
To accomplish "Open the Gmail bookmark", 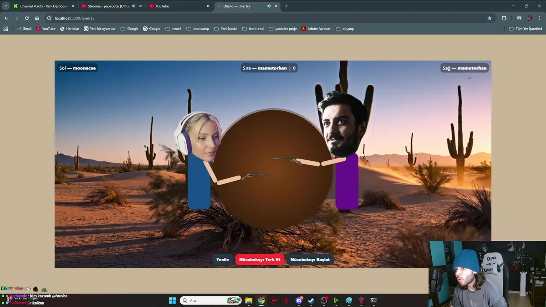I will point(24,29).
